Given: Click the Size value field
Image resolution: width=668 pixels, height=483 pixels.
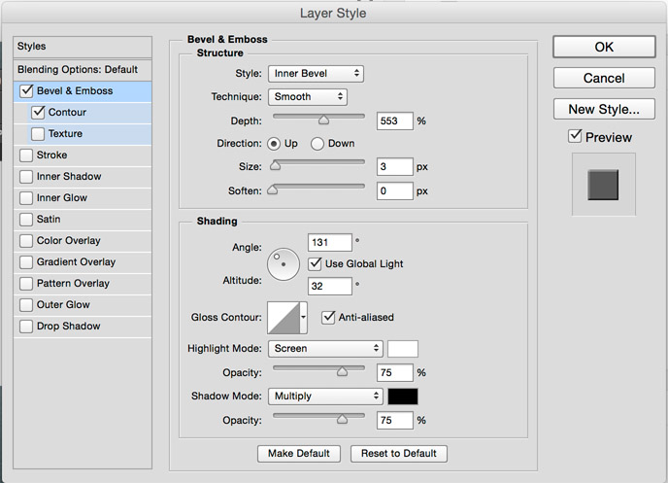Looking at the screenshot, I should tap(395, 167).
